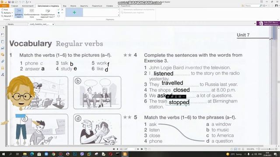Switch to the Начать document tab

pyautogui.click(x=10, y=24)
